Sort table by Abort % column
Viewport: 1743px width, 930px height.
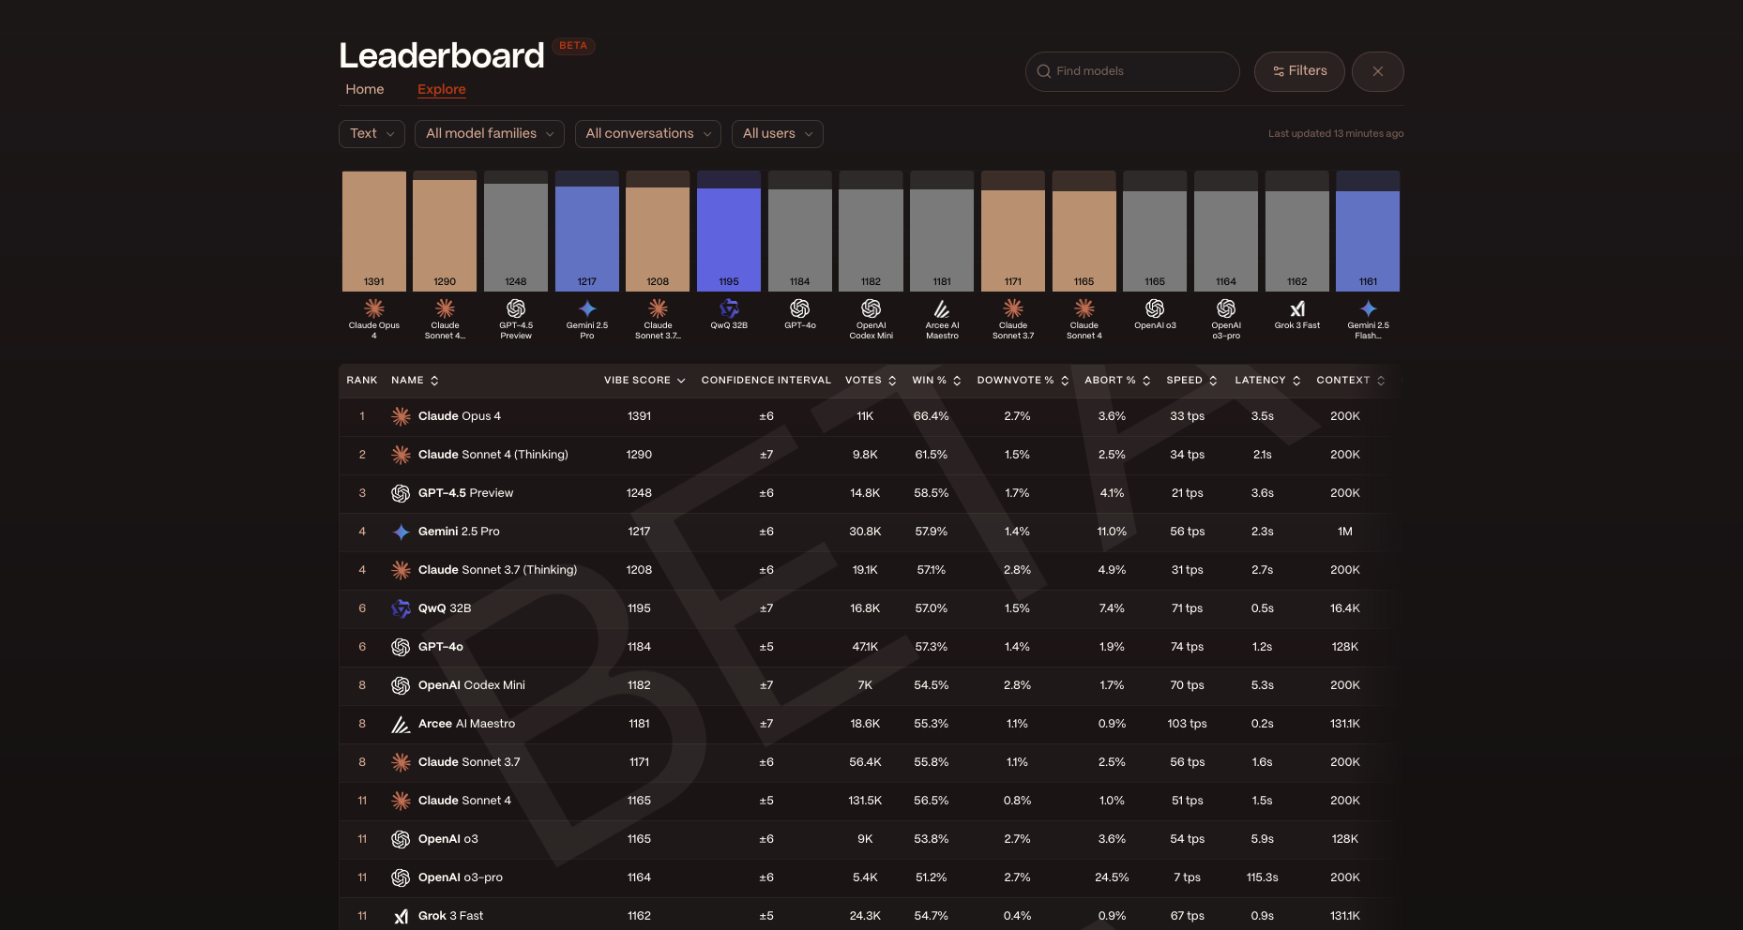1117,381
